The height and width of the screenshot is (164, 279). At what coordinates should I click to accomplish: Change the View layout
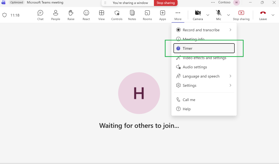[101, 15]
